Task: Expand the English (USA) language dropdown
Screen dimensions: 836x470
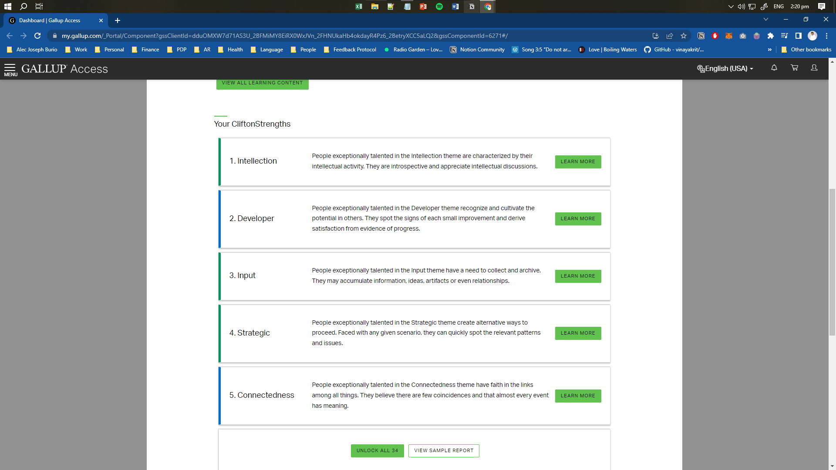Action: (x=725, y=68)
